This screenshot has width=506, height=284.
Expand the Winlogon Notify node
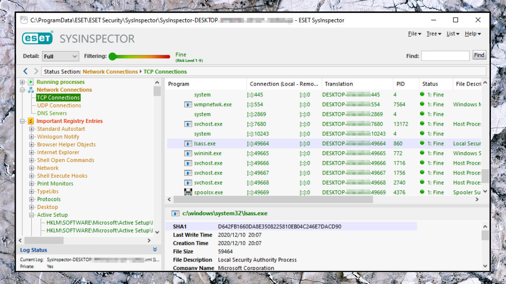(32, 137)
